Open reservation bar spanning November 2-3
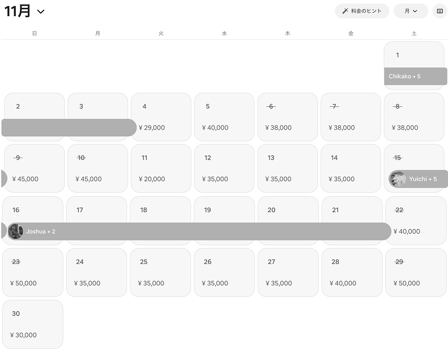The height and width of the screenshot is (351, 448). (x=69, y=128)
